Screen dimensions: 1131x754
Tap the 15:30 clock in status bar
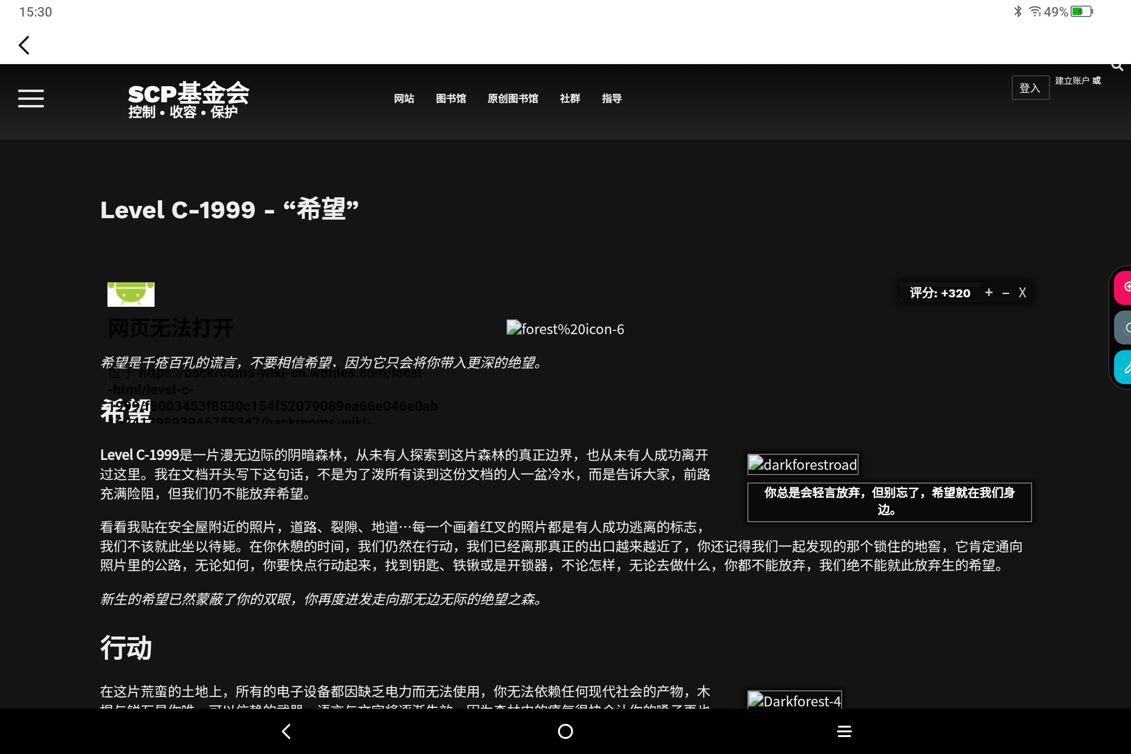point(36,12)
